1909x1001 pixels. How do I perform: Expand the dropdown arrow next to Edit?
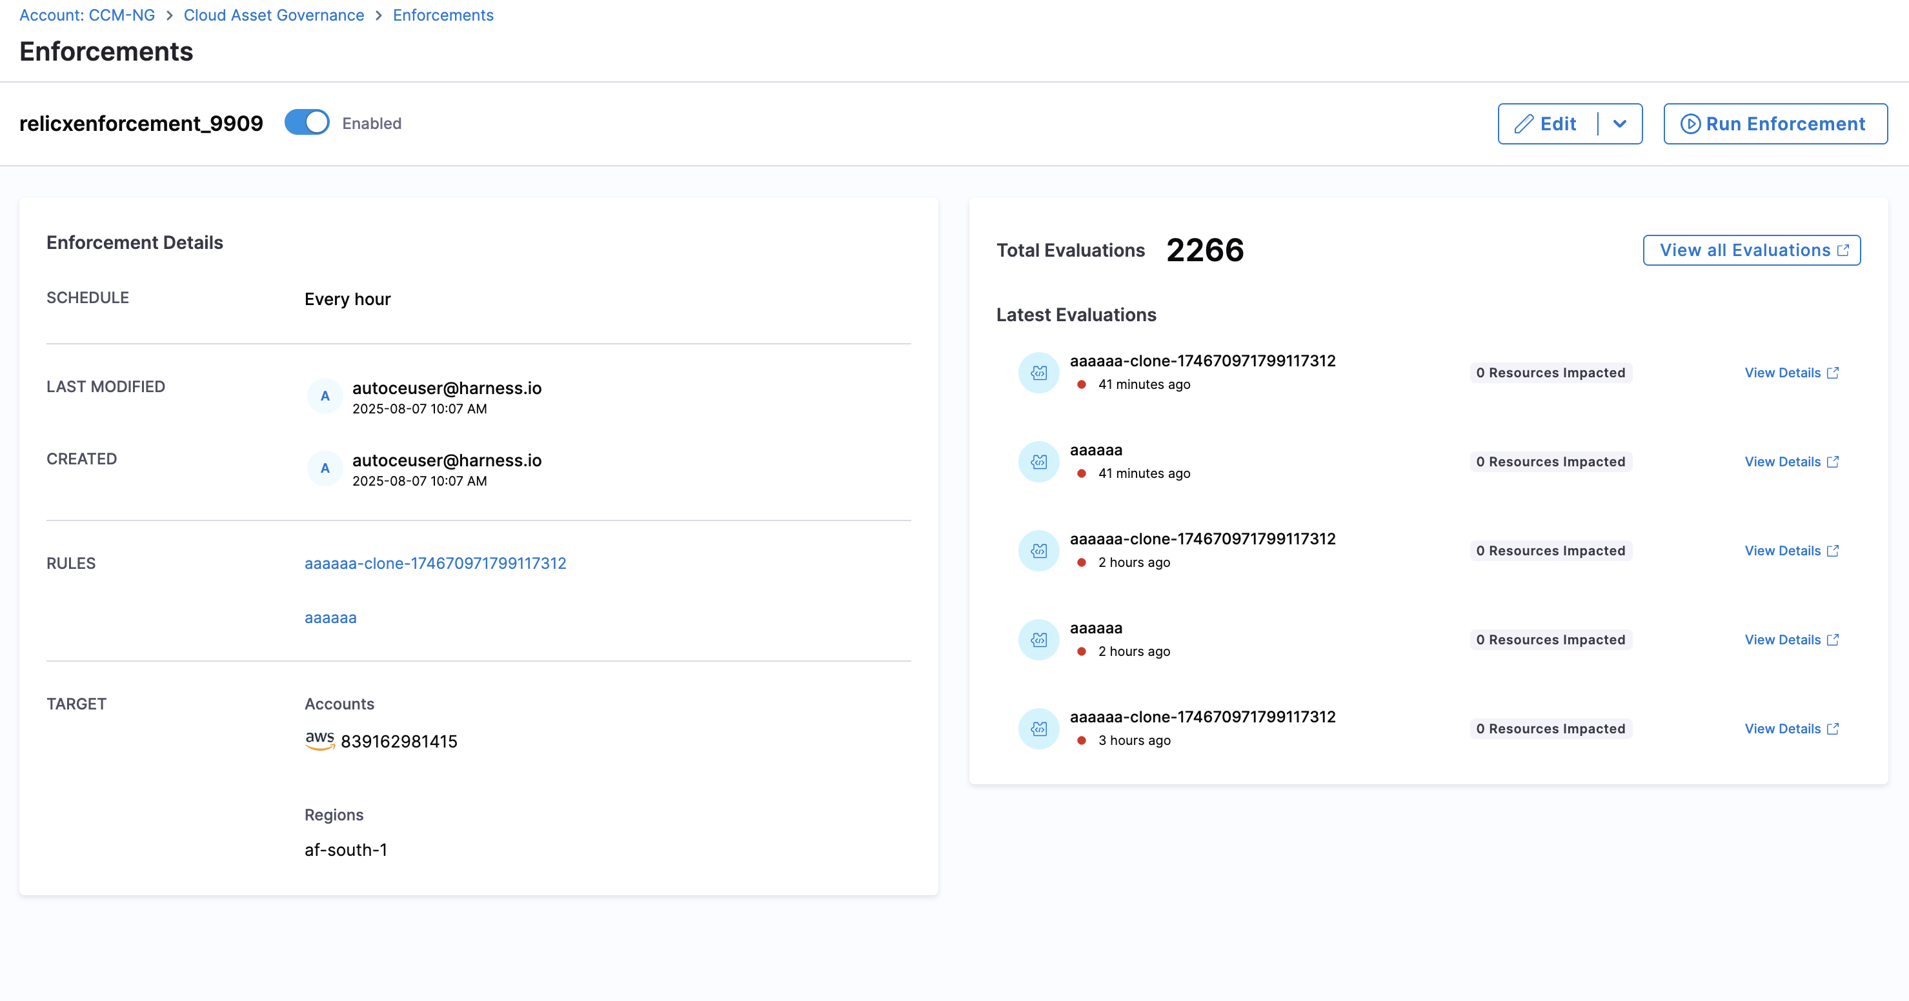1620,124
